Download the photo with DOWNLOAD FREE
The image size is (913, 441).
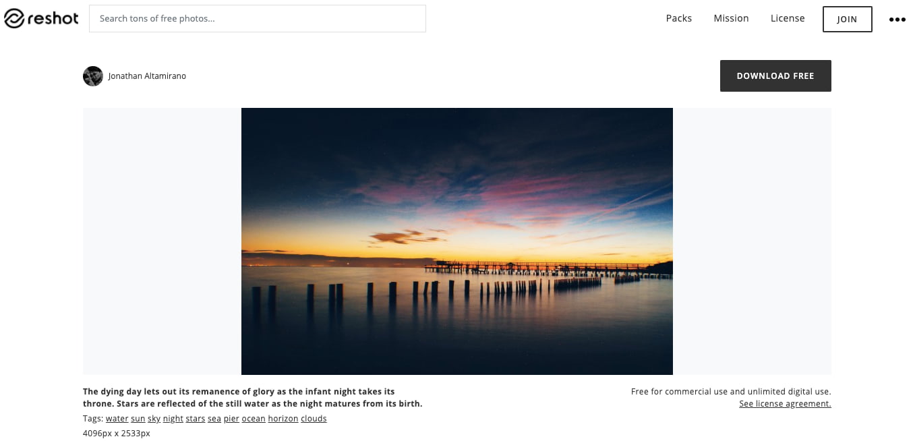[775, 76]
